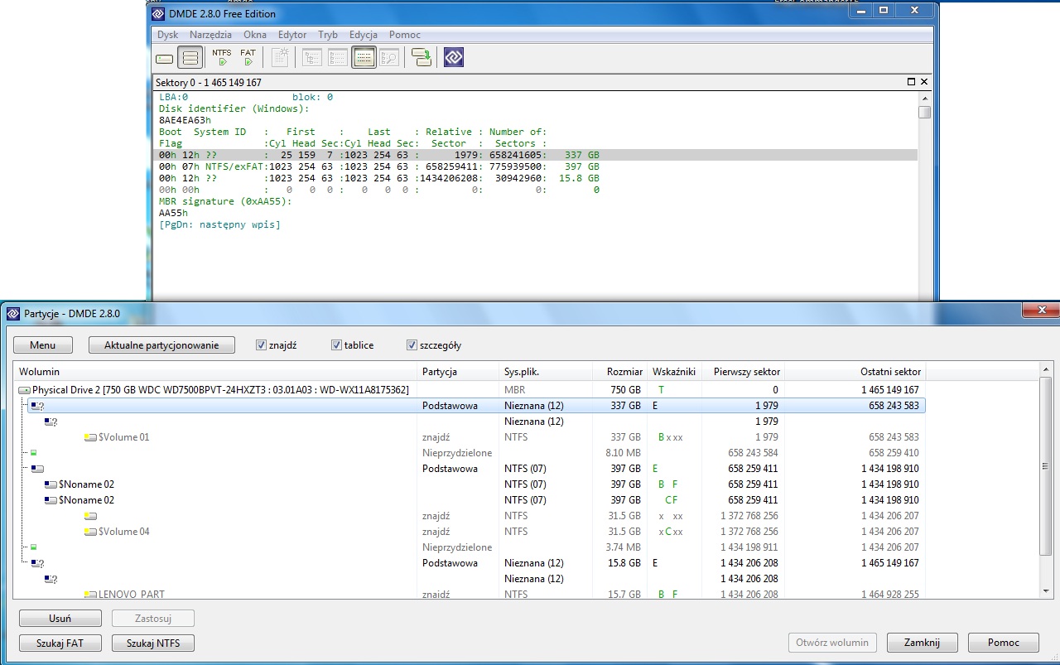Open the Partitions toolbar icon with stacked disks
The height and width of the screenshot is (665, 1060).
pyautogui.click(x=190, y=58)
